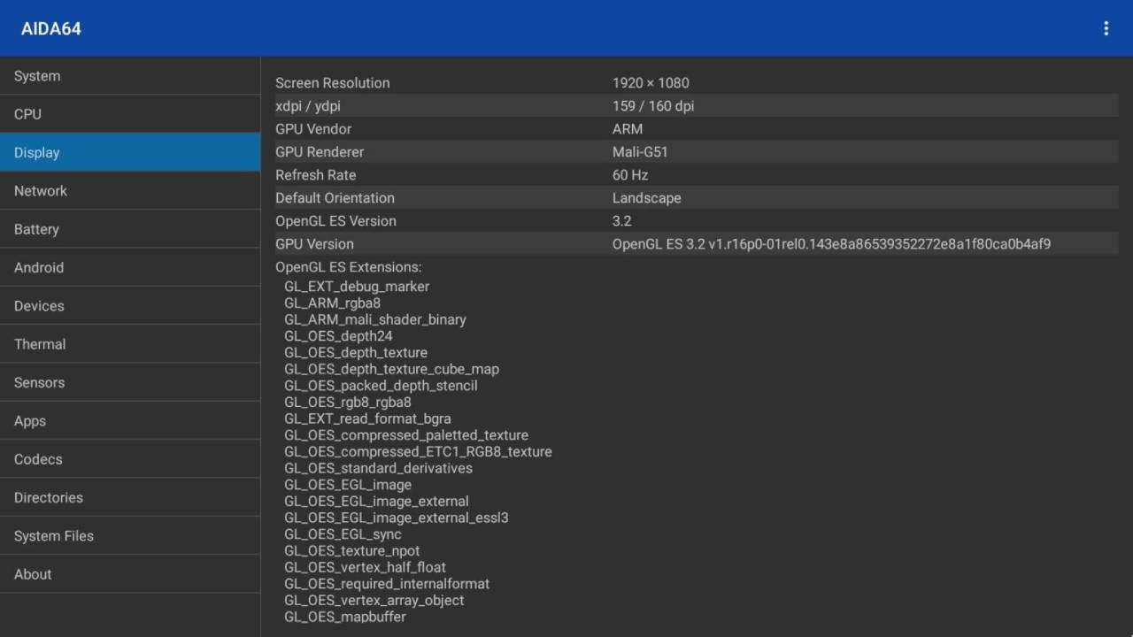Click GL_OES_packed_depth_stencil extension
1133x637 pixels.
[381, 386]
